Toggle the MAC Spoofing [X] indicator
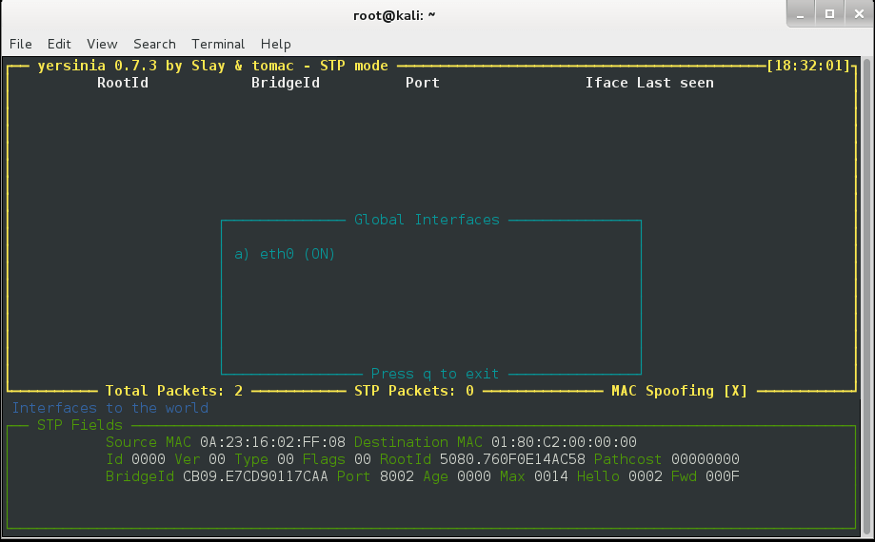This screenshot has width=875, height=542. (679, 391)
